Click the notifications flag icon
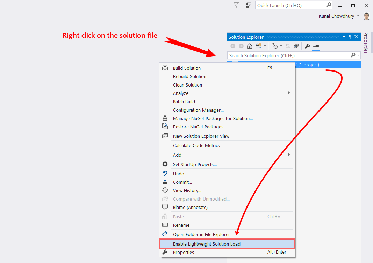Image resolution: width=373 pixels, height=263 pixels. tap(236, 5)
